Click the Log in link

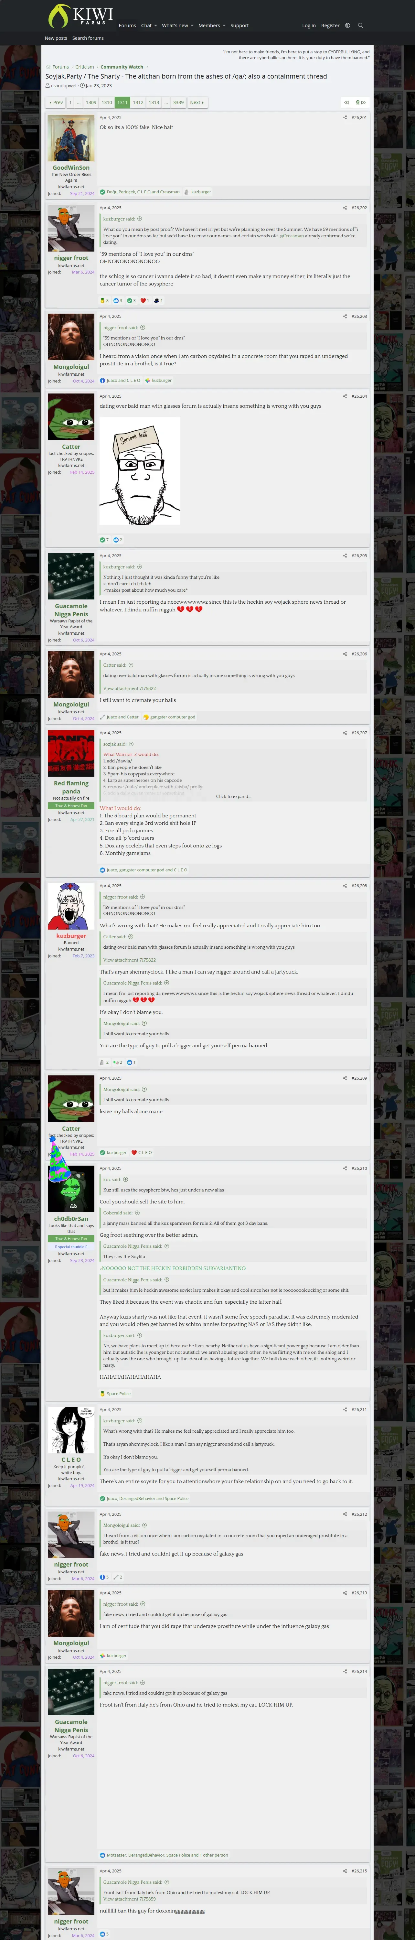(x=309, y=26)
